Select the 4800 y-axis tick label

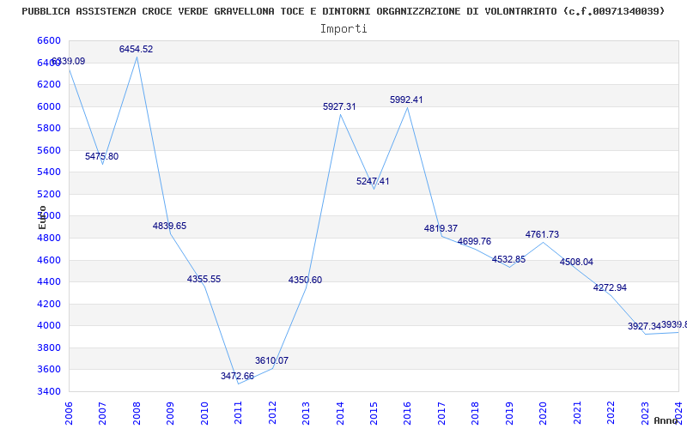49,239
